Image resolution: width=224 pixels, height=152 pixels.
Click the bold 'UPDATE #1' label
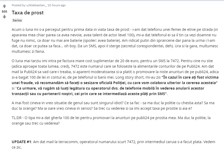pyautogui.click(x=21, y=142)
